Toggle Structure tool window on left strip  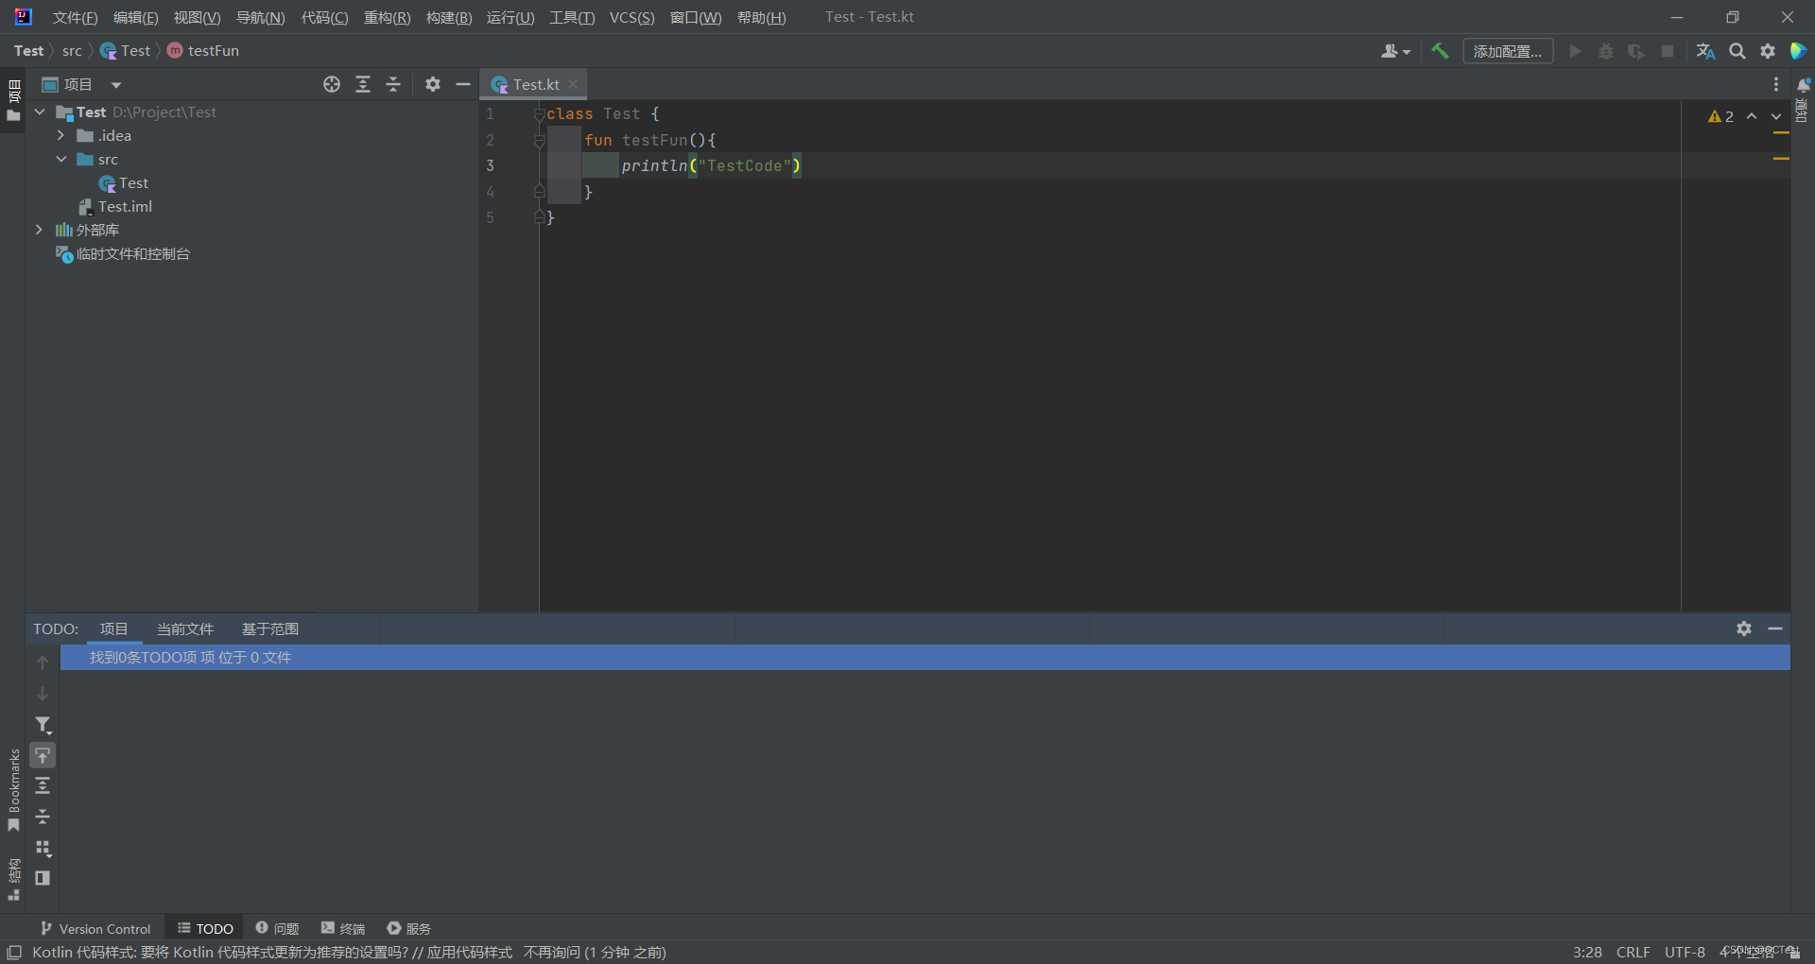pyautogui.click(x=13, y=879)
